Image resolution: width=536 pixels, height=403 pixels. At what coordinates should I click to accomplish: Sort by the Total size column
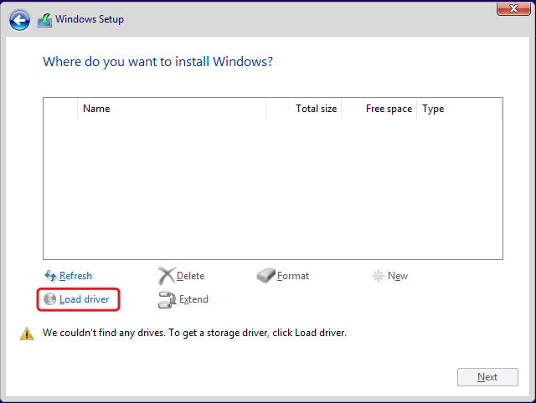pos(316,109)
